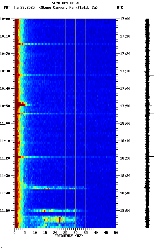Click the 11:40 PDT time label
The height and width of the screenshot is (251, 160).
(x=5, y=193)
